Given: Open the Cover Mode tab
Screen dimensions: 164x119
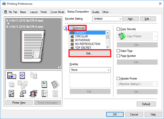Looking at the screenshot, I should tap(57, 12).
